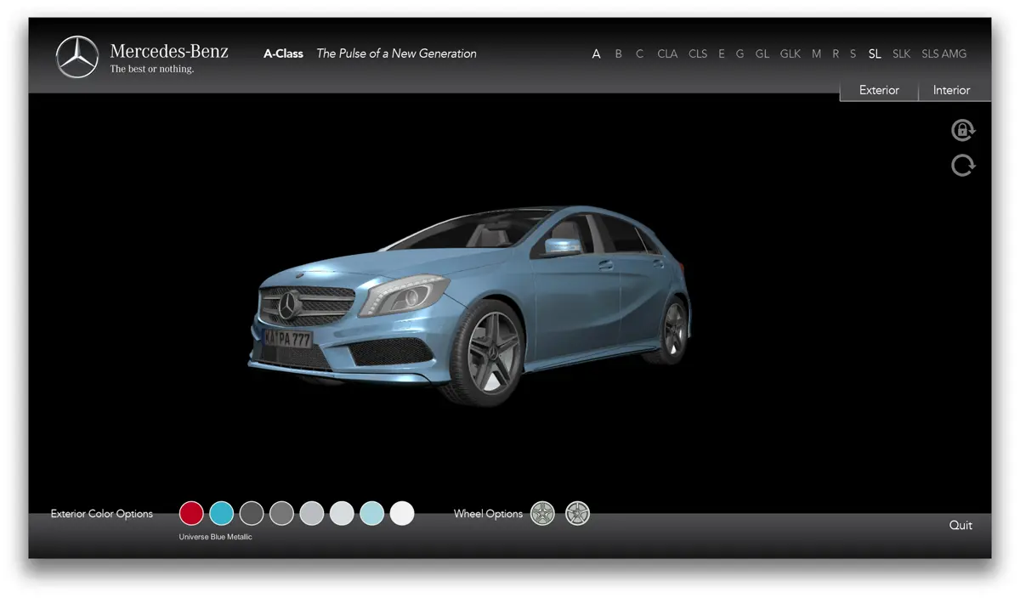Switch to the Exterior tab

pyautogui.click(x=879, y=90)
